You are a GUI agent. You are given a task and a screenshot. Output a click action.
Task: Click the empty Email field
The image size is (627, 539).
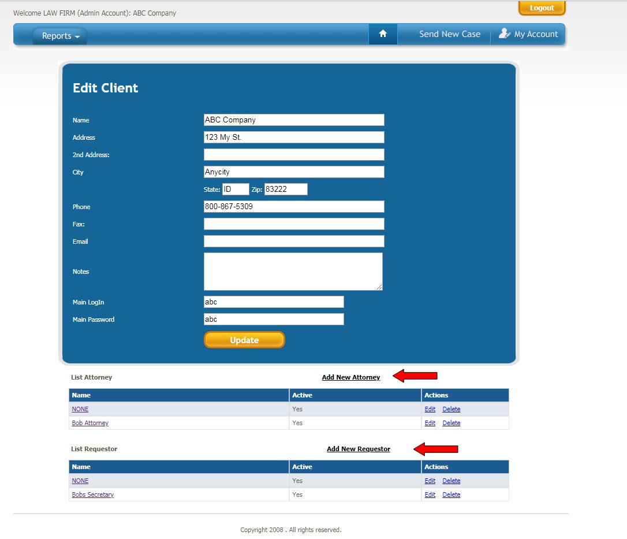click(x=294, y=241)
